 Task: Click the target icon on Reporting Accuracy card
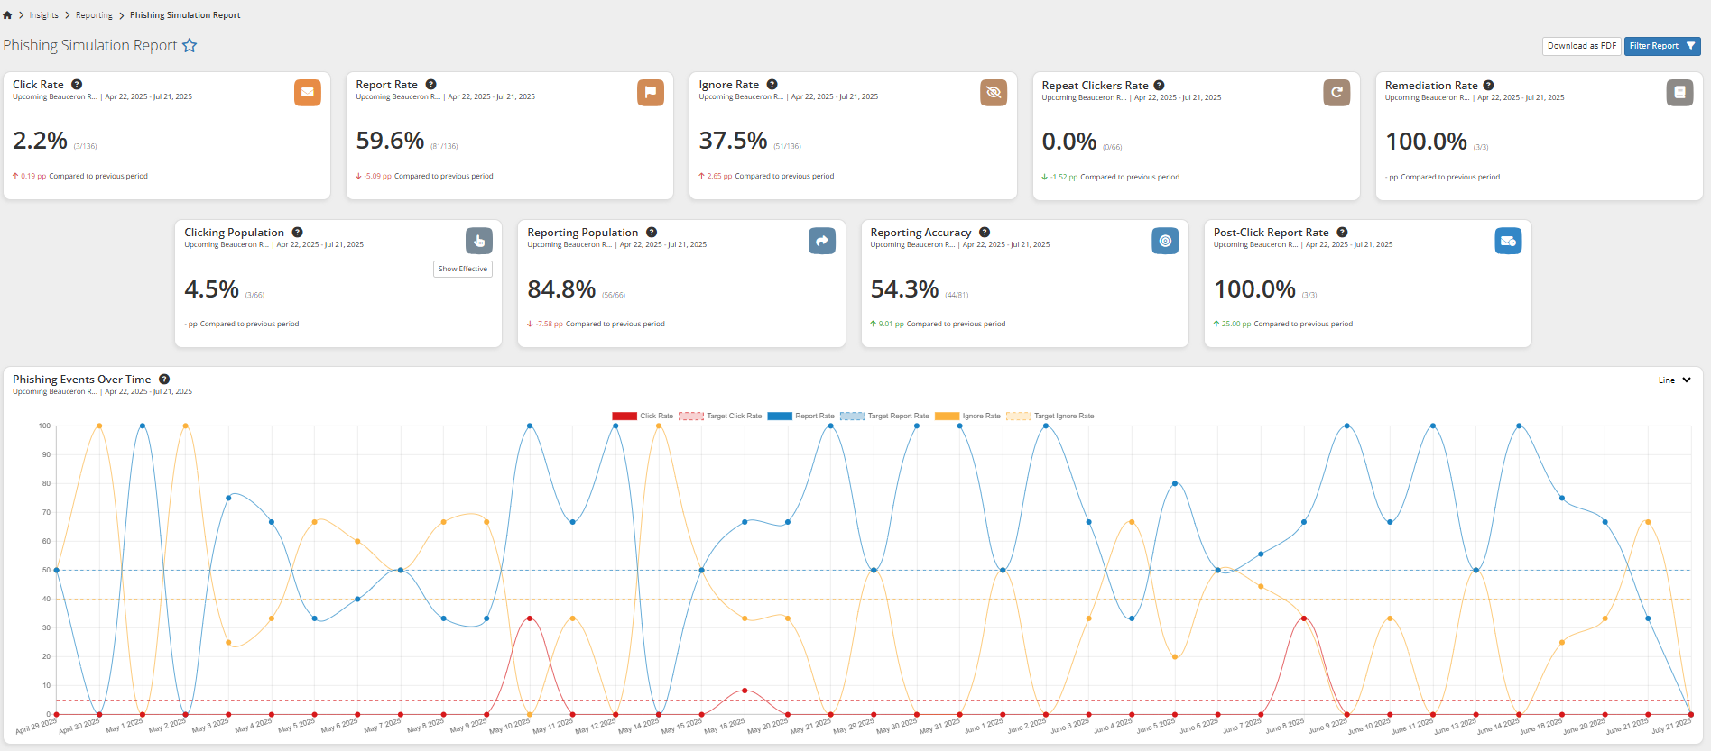[x=1165, y=241]
